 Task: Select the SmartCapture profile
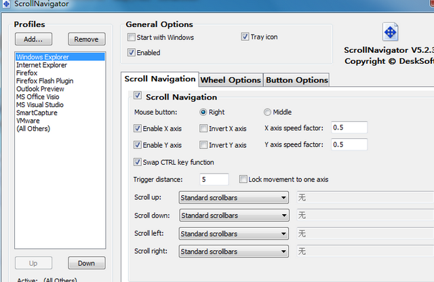(60, 113)
